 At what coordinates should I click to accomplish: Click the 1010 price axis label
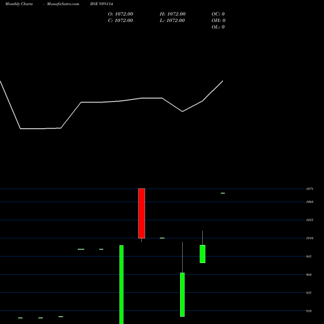310,238
